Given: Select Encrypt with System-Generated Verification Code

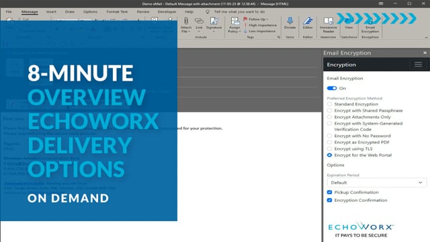Looking at the screenshot, I should (330, 124).
